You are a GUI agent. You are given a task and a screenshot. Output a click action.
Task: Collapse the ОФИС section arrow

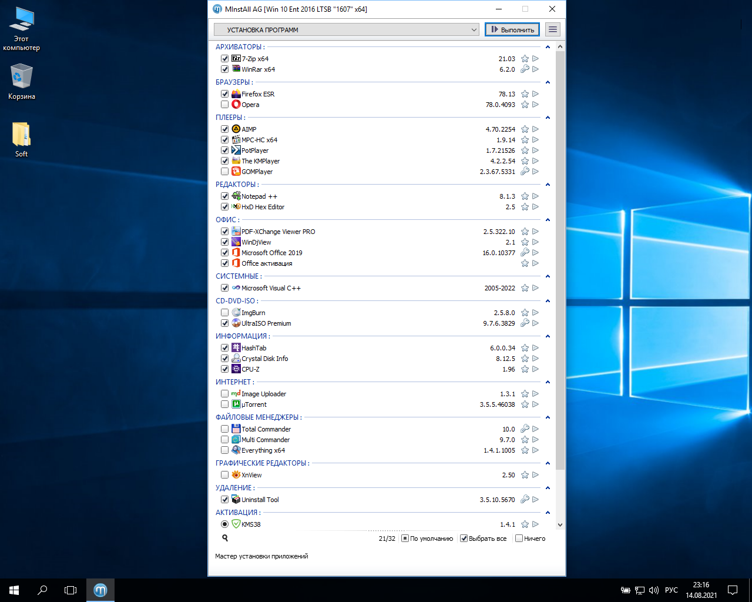(548, 220)
